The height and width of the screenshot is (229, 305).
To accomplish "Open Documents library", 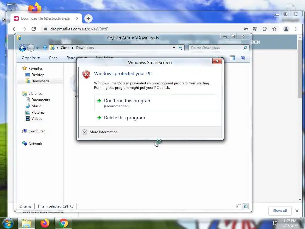I will pos(41,100).
